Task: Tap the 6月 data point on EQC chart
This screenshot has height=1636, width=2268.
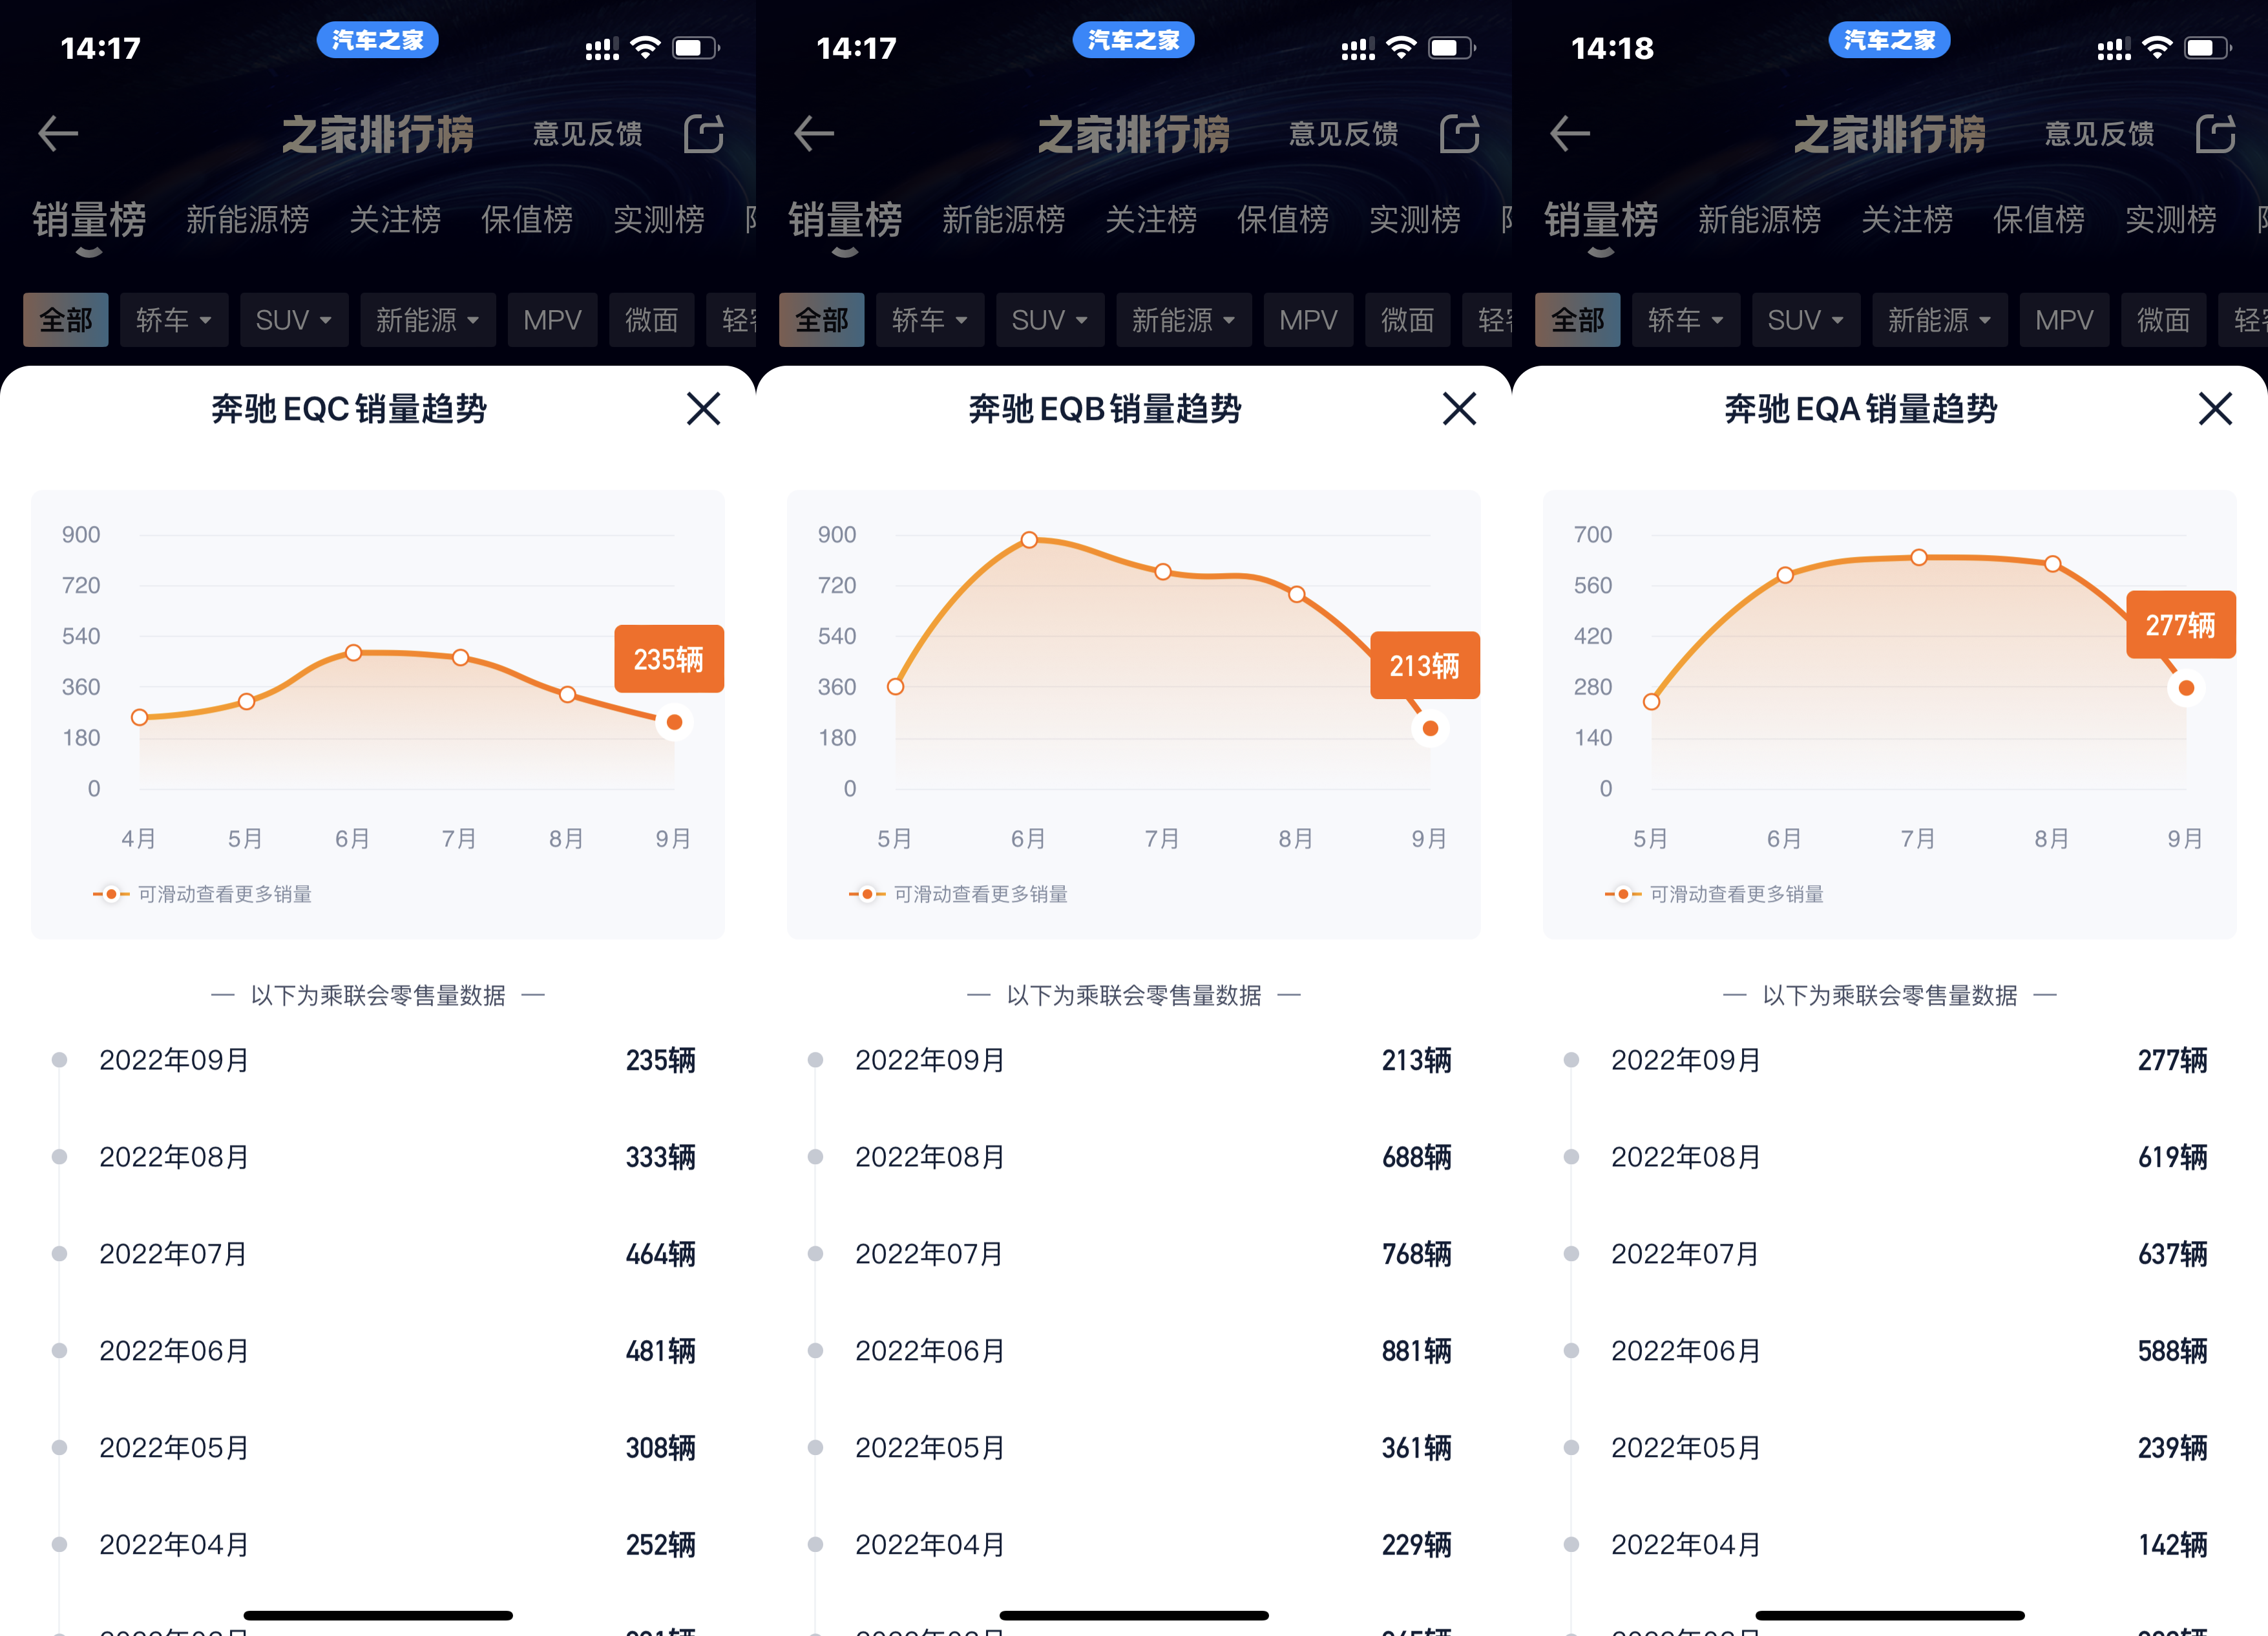Action: (353, 653)
